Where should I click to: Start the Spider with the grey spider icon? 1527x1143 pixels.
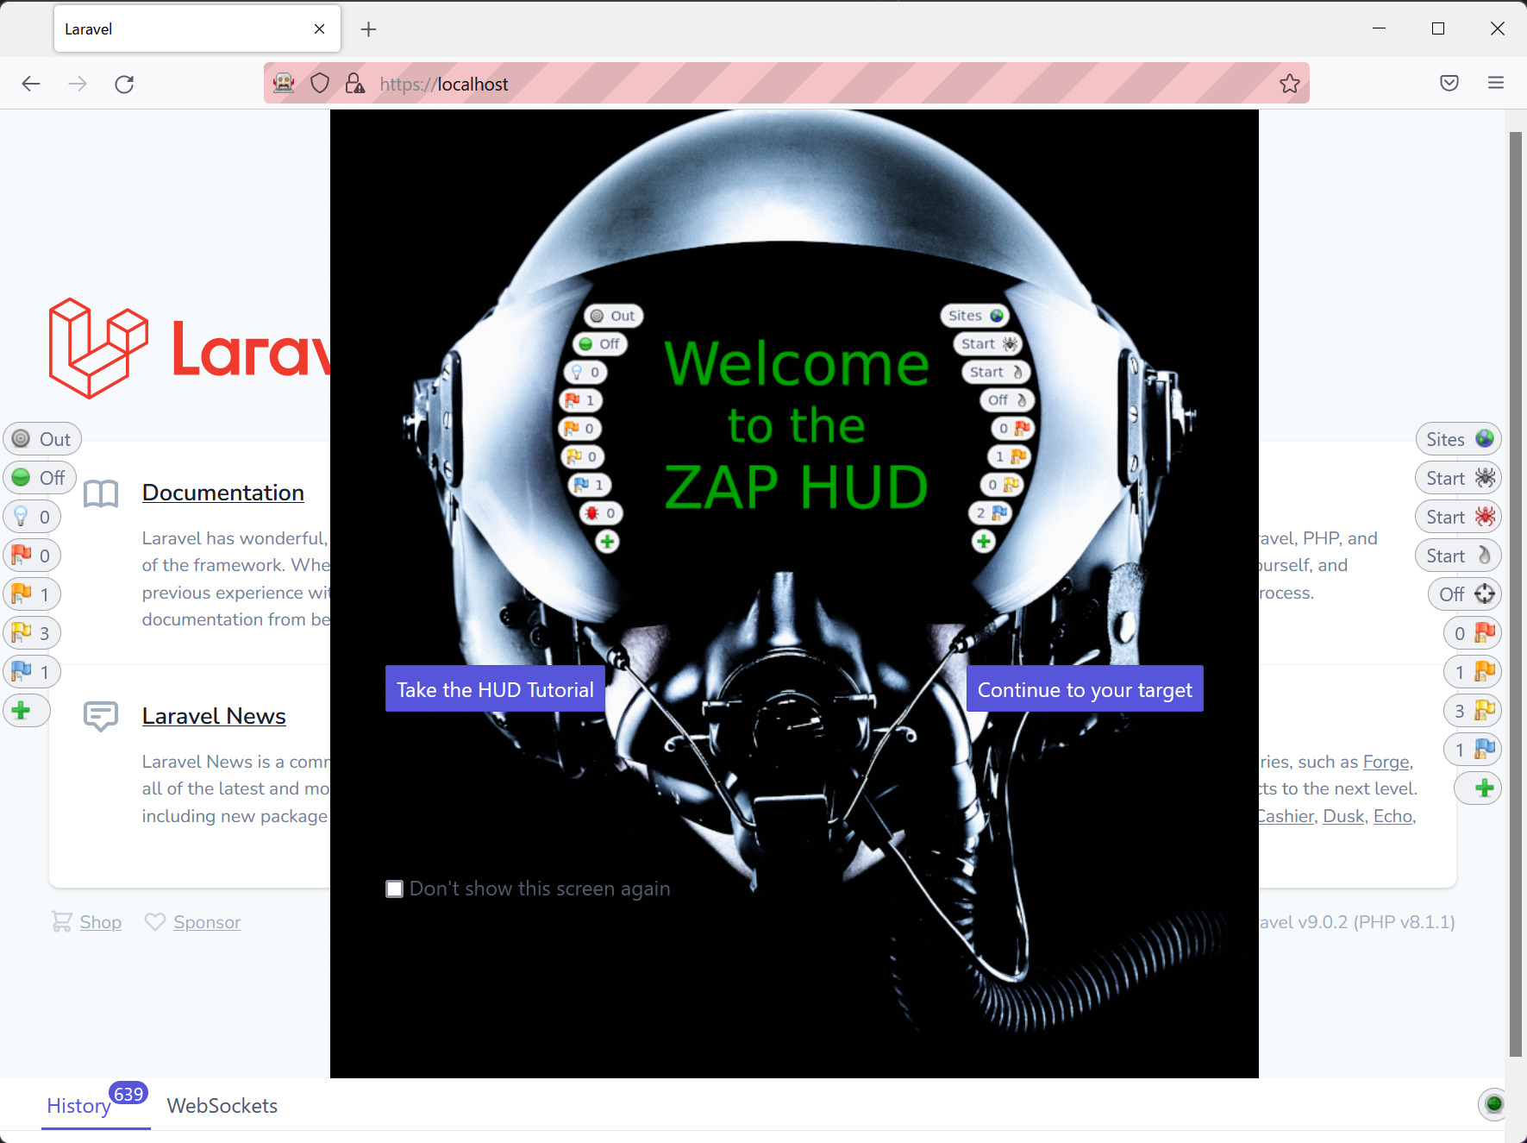[1459, 478]
